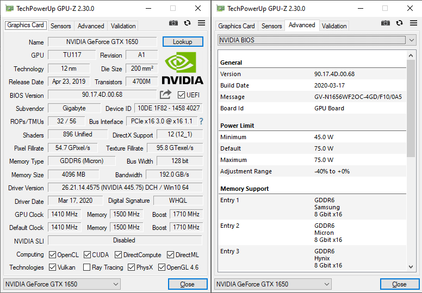The width and height of the screenshot is (422, 293).
Task: Click the Message value GV-N1656WF2OC-4GD/F10/0A5
Action: coord(358,97)
